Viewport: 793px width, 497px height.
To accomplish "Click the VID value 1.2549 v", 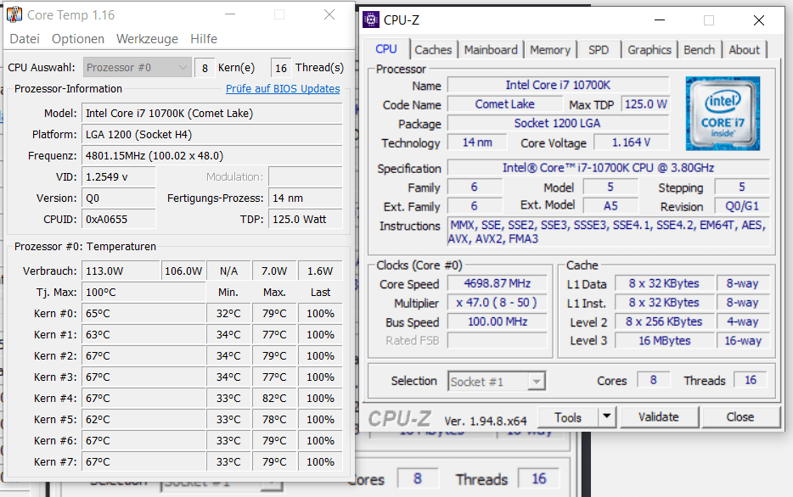I will click(x=118, y=176).
